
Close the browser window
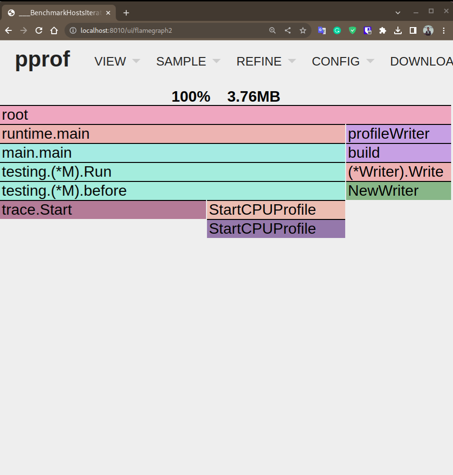[446, 11]
